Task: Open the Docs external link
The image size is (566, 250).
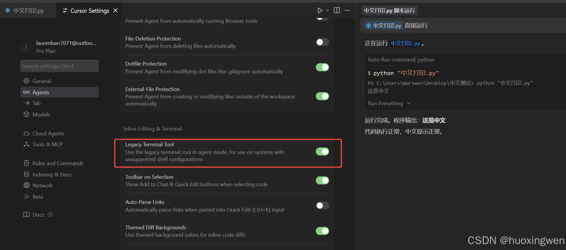Action: [38, 215]
